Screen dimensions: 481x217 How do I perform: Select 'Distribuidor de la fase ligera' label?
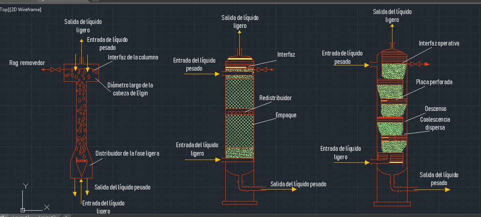pyautogui.click(x=127, y=153)
